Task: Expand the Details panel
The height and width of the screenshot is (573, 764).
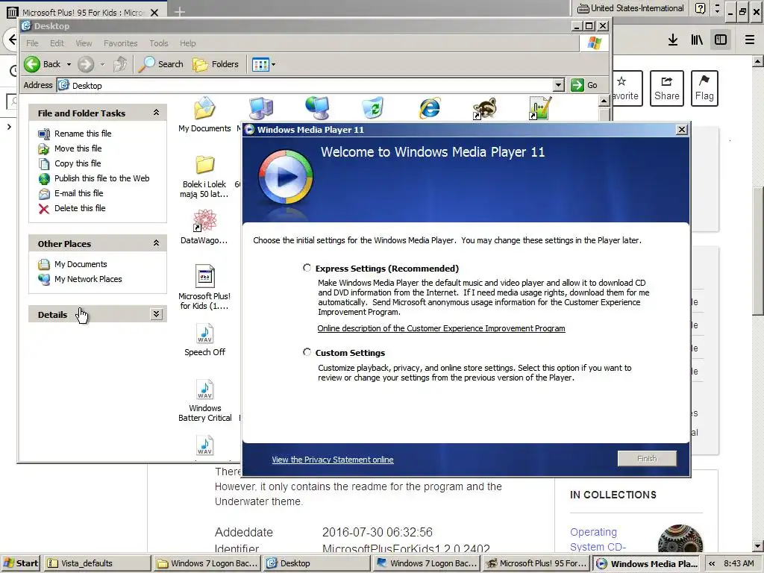Action: [x=156, y=314]
